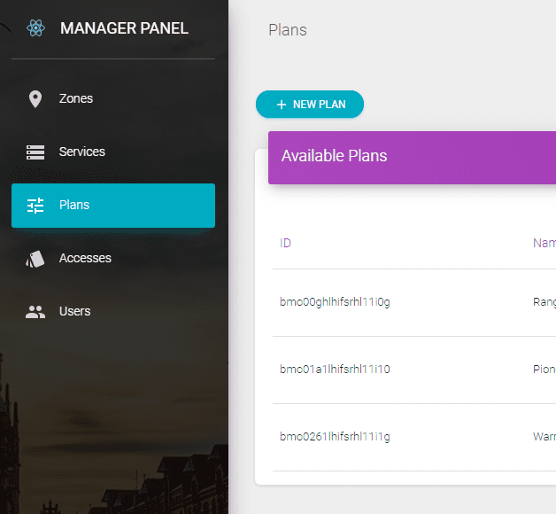
Task: Go to the Services section label
Action: 82,152
